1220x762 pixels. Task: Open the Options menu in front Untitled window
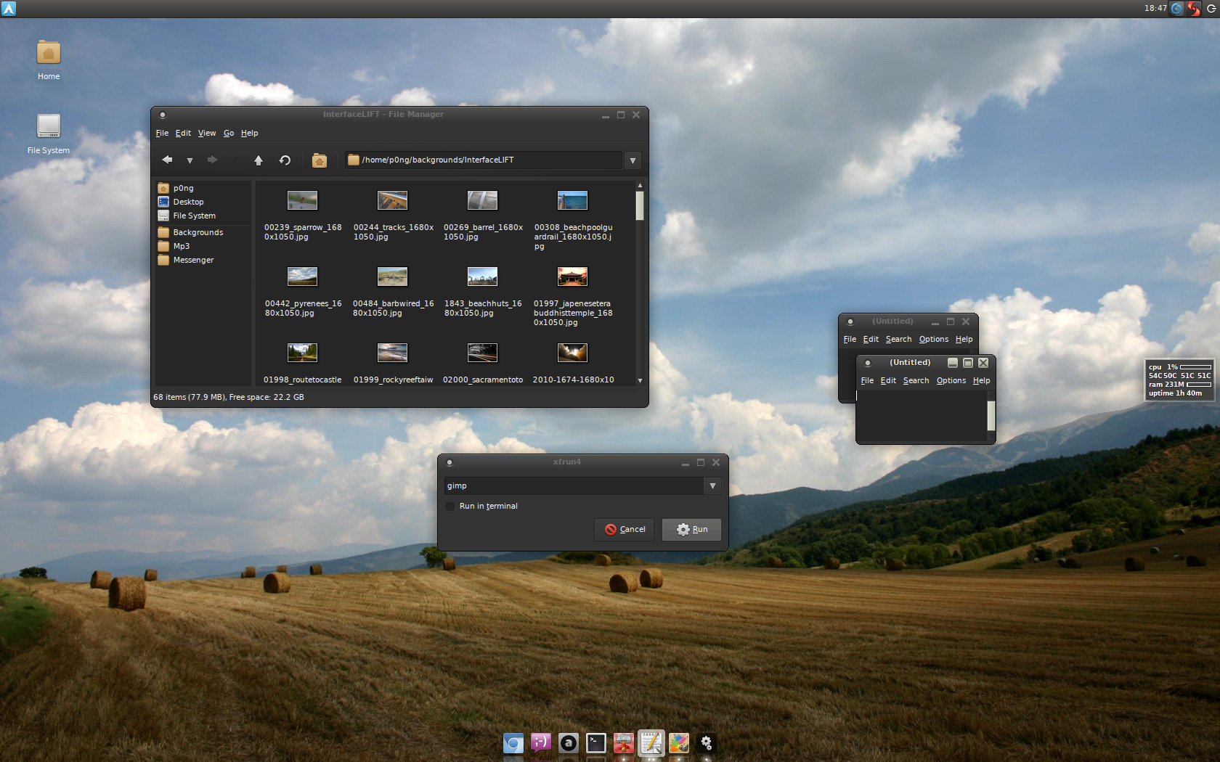tap(951, 380)
